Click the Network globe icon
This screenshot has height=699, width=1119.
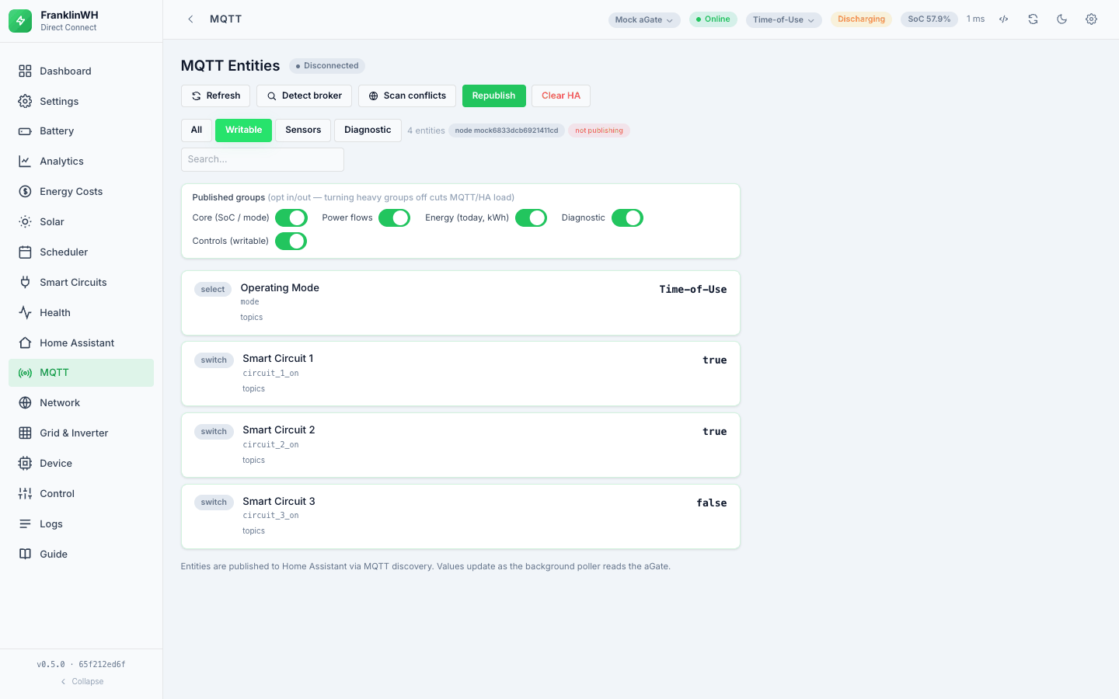25,402
